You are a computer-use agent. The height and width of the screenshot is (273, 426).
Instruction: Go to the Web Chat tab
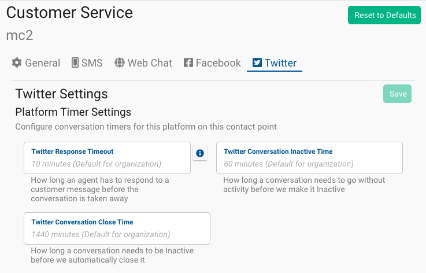click(x=143, y=63)
